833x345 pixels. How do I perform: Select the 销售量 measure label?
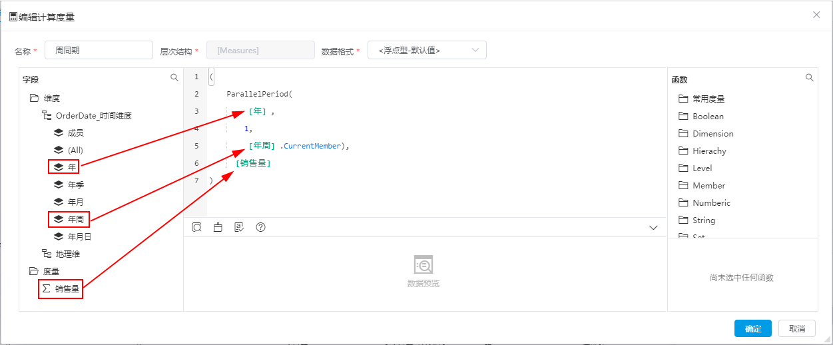(x=67, y=288)
